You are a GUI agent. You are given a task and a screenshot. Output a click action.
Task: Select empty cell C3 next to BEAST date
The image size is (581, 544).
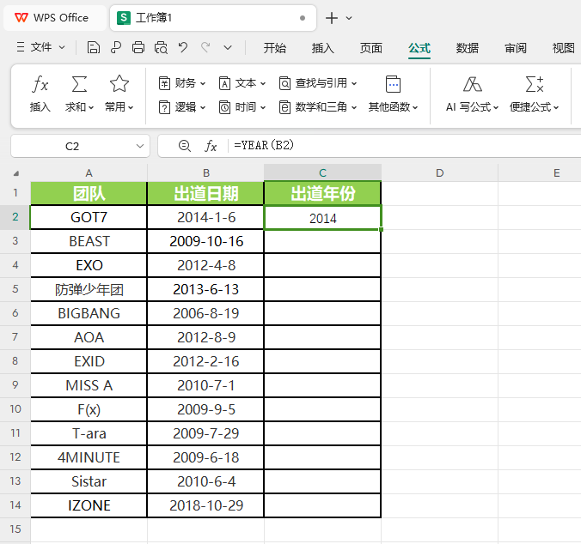coord(323,241)
